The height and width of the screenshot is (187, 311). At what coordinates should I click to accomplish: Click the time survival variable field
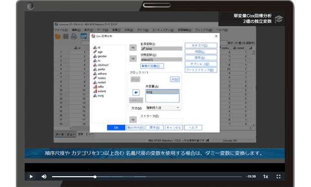(161, 49)
